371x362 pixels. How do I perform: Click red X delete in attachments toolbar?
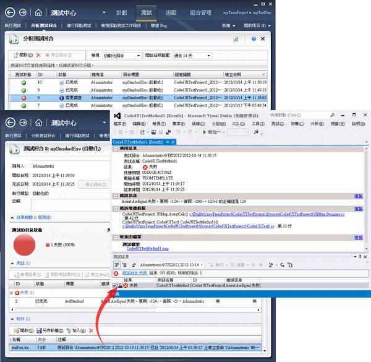(91, 330)
